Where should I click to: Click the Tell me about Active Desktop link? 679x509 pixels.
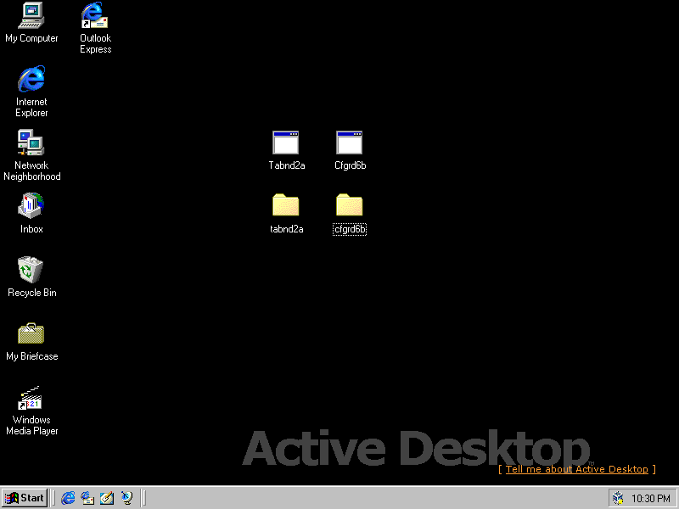577,469
